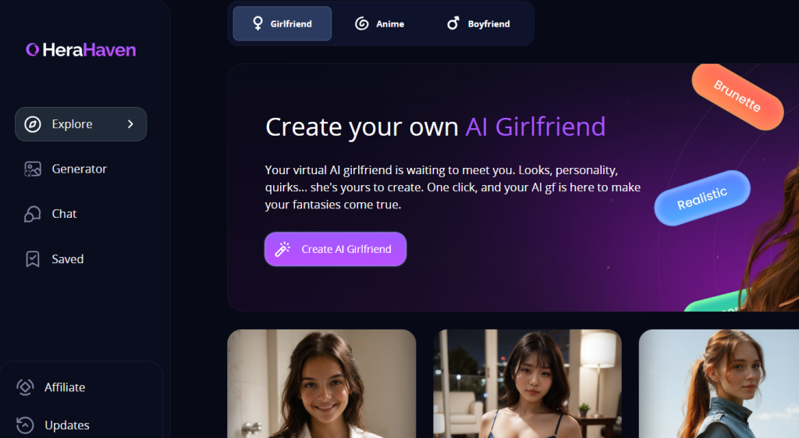Click the HeraHaven logo
Viewport: 799px width, 438px height.
[81, 50]
